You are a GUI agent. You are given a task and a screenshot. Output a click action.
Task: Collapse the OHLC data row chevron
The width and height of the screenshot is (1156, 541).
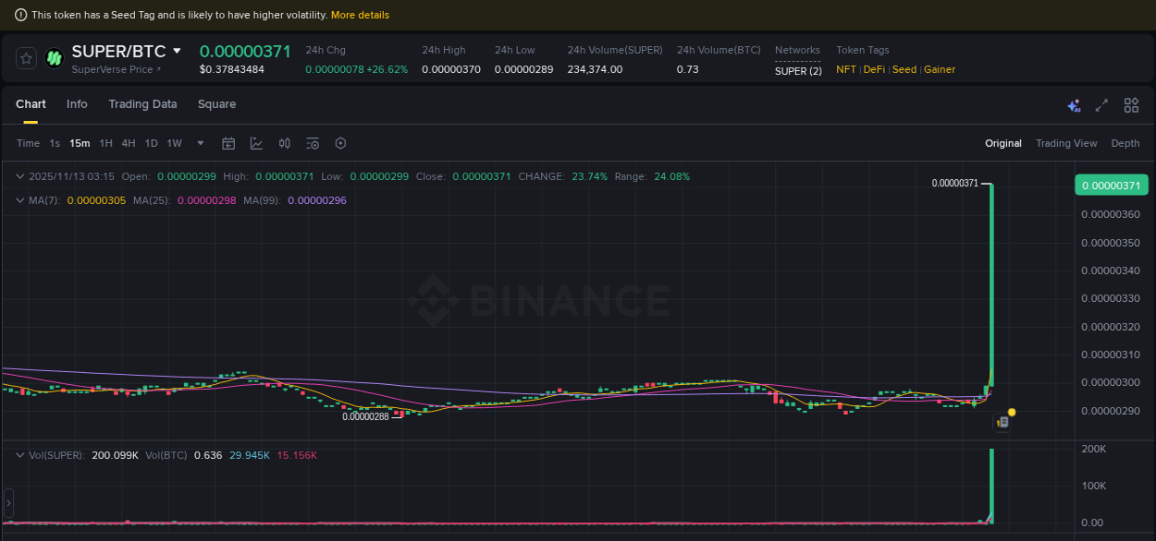pos(18,174)
